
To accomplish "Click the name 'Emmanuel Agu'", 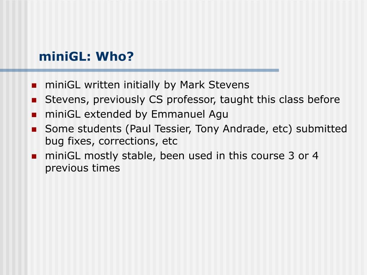I will pyautogui.click(x=190, y=114).
